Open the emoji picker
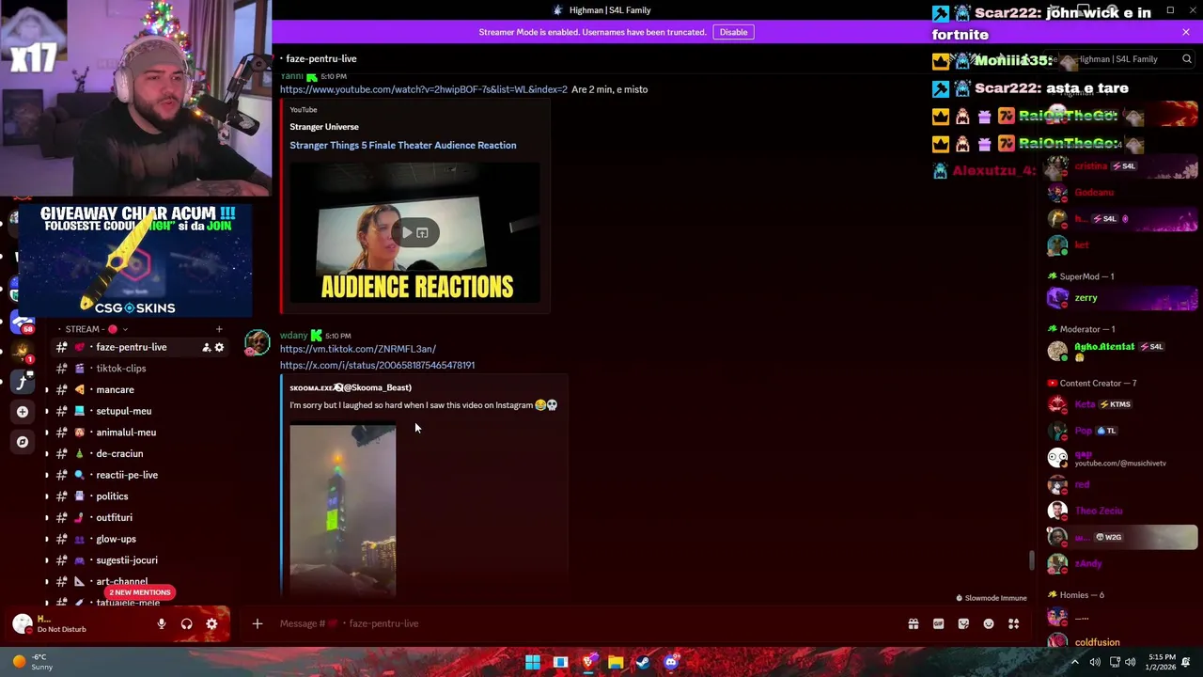Screen dimensions: 1203x677 989,623
